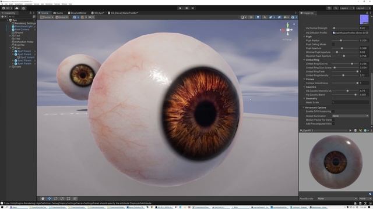
Task: Click the Mesh Scale input field
Action: click(x=350, y=102)
